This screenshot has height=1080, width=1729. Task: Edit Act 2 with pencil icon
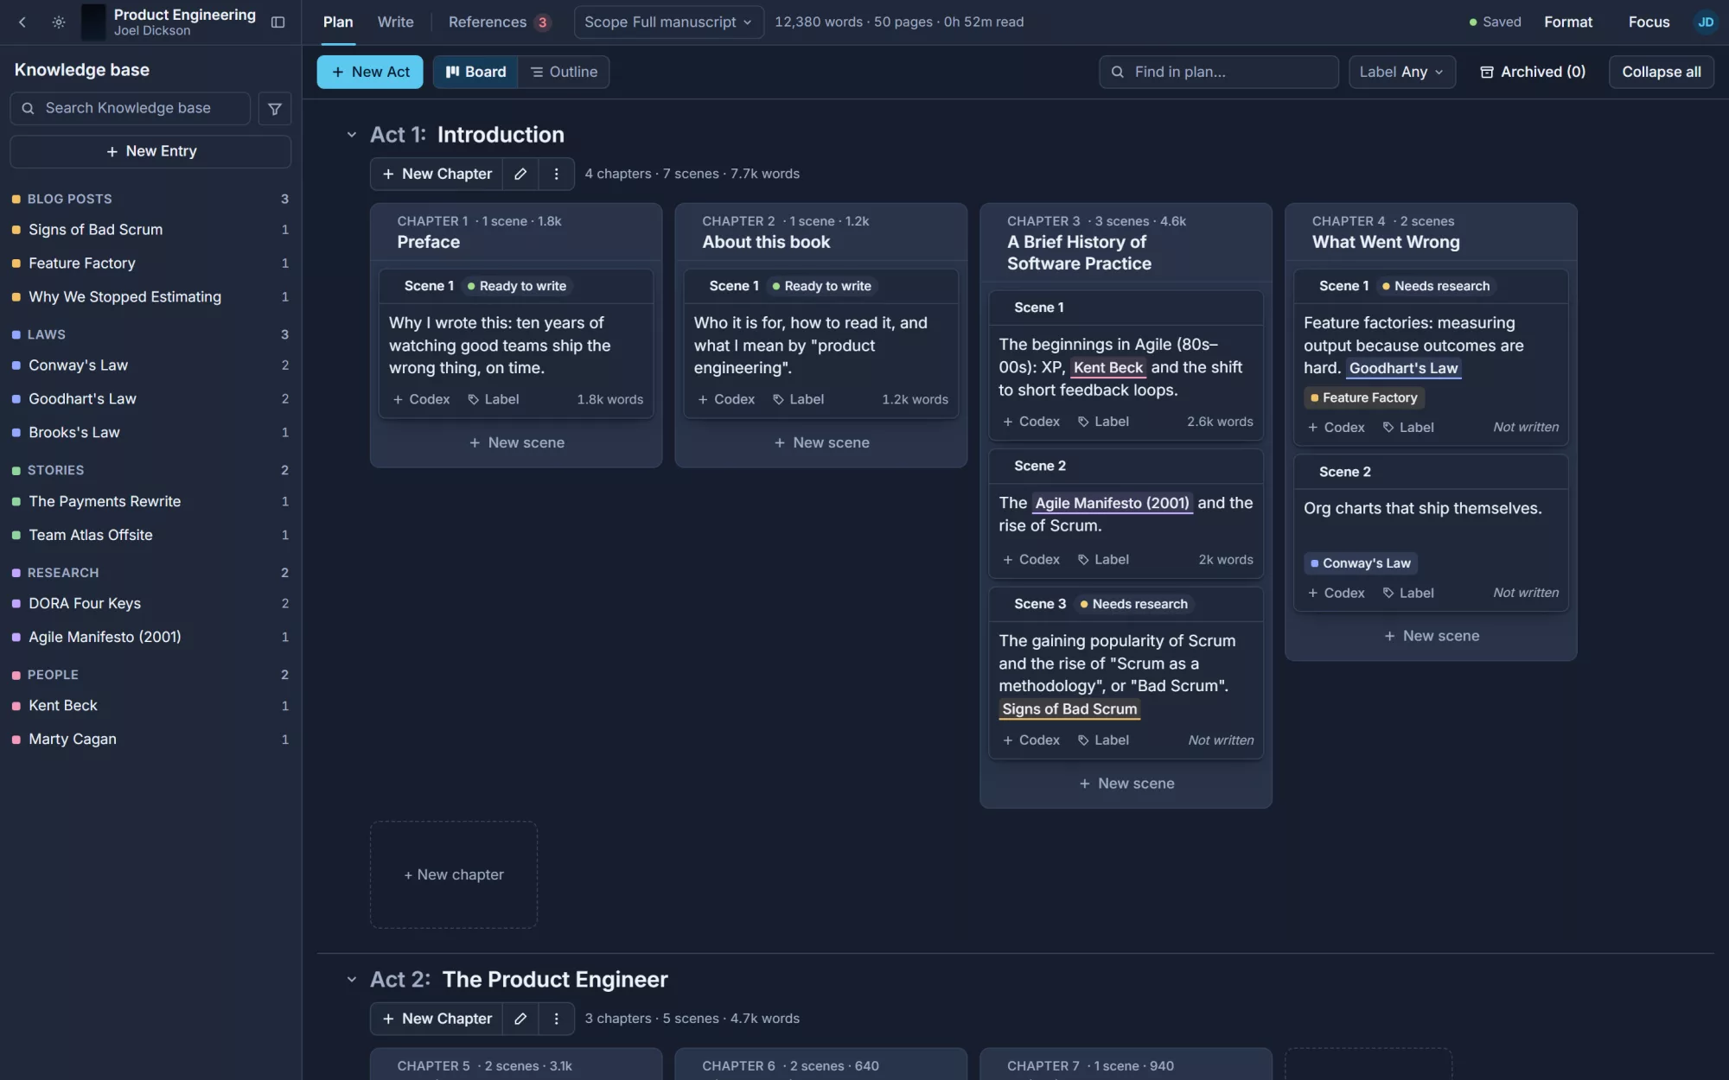520,1019
